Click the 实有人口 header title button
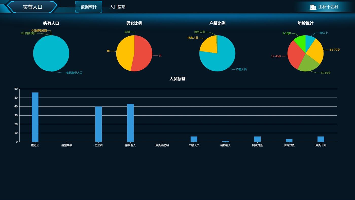Viewport: 355px width, 200px height. [32, 7]
